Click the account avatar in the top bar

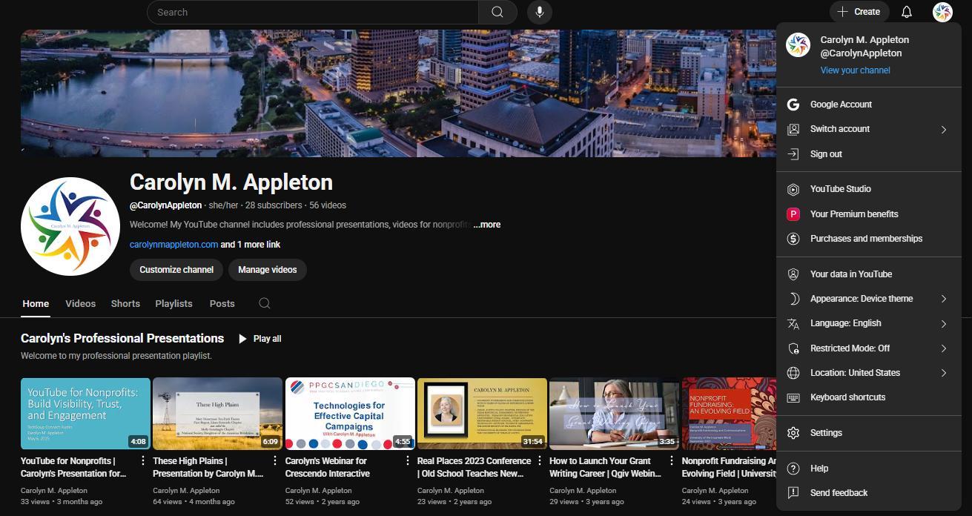click(942, 12)
